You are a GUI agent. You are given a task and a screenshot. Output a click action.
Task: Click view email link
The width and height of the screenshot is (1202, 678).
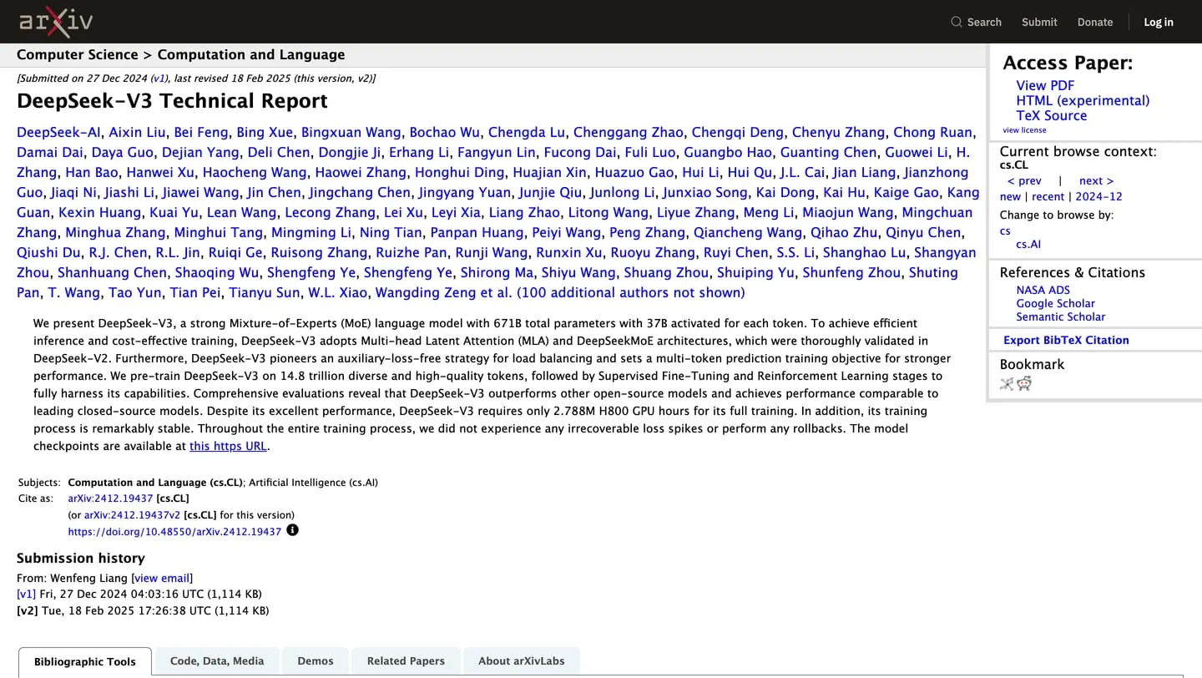pos(162,578)
